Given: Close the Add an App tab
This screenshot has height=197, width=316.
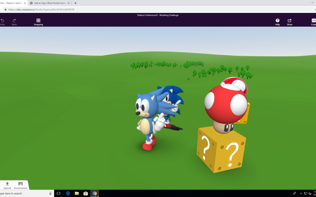Looking at the screenshot, I should pyautogui.click(x=68, y=3).
